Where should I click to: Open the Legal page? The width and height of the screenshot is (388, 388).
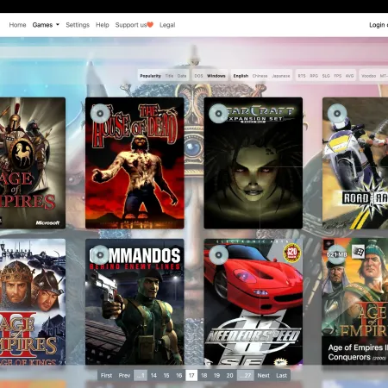tap(167, 25)
